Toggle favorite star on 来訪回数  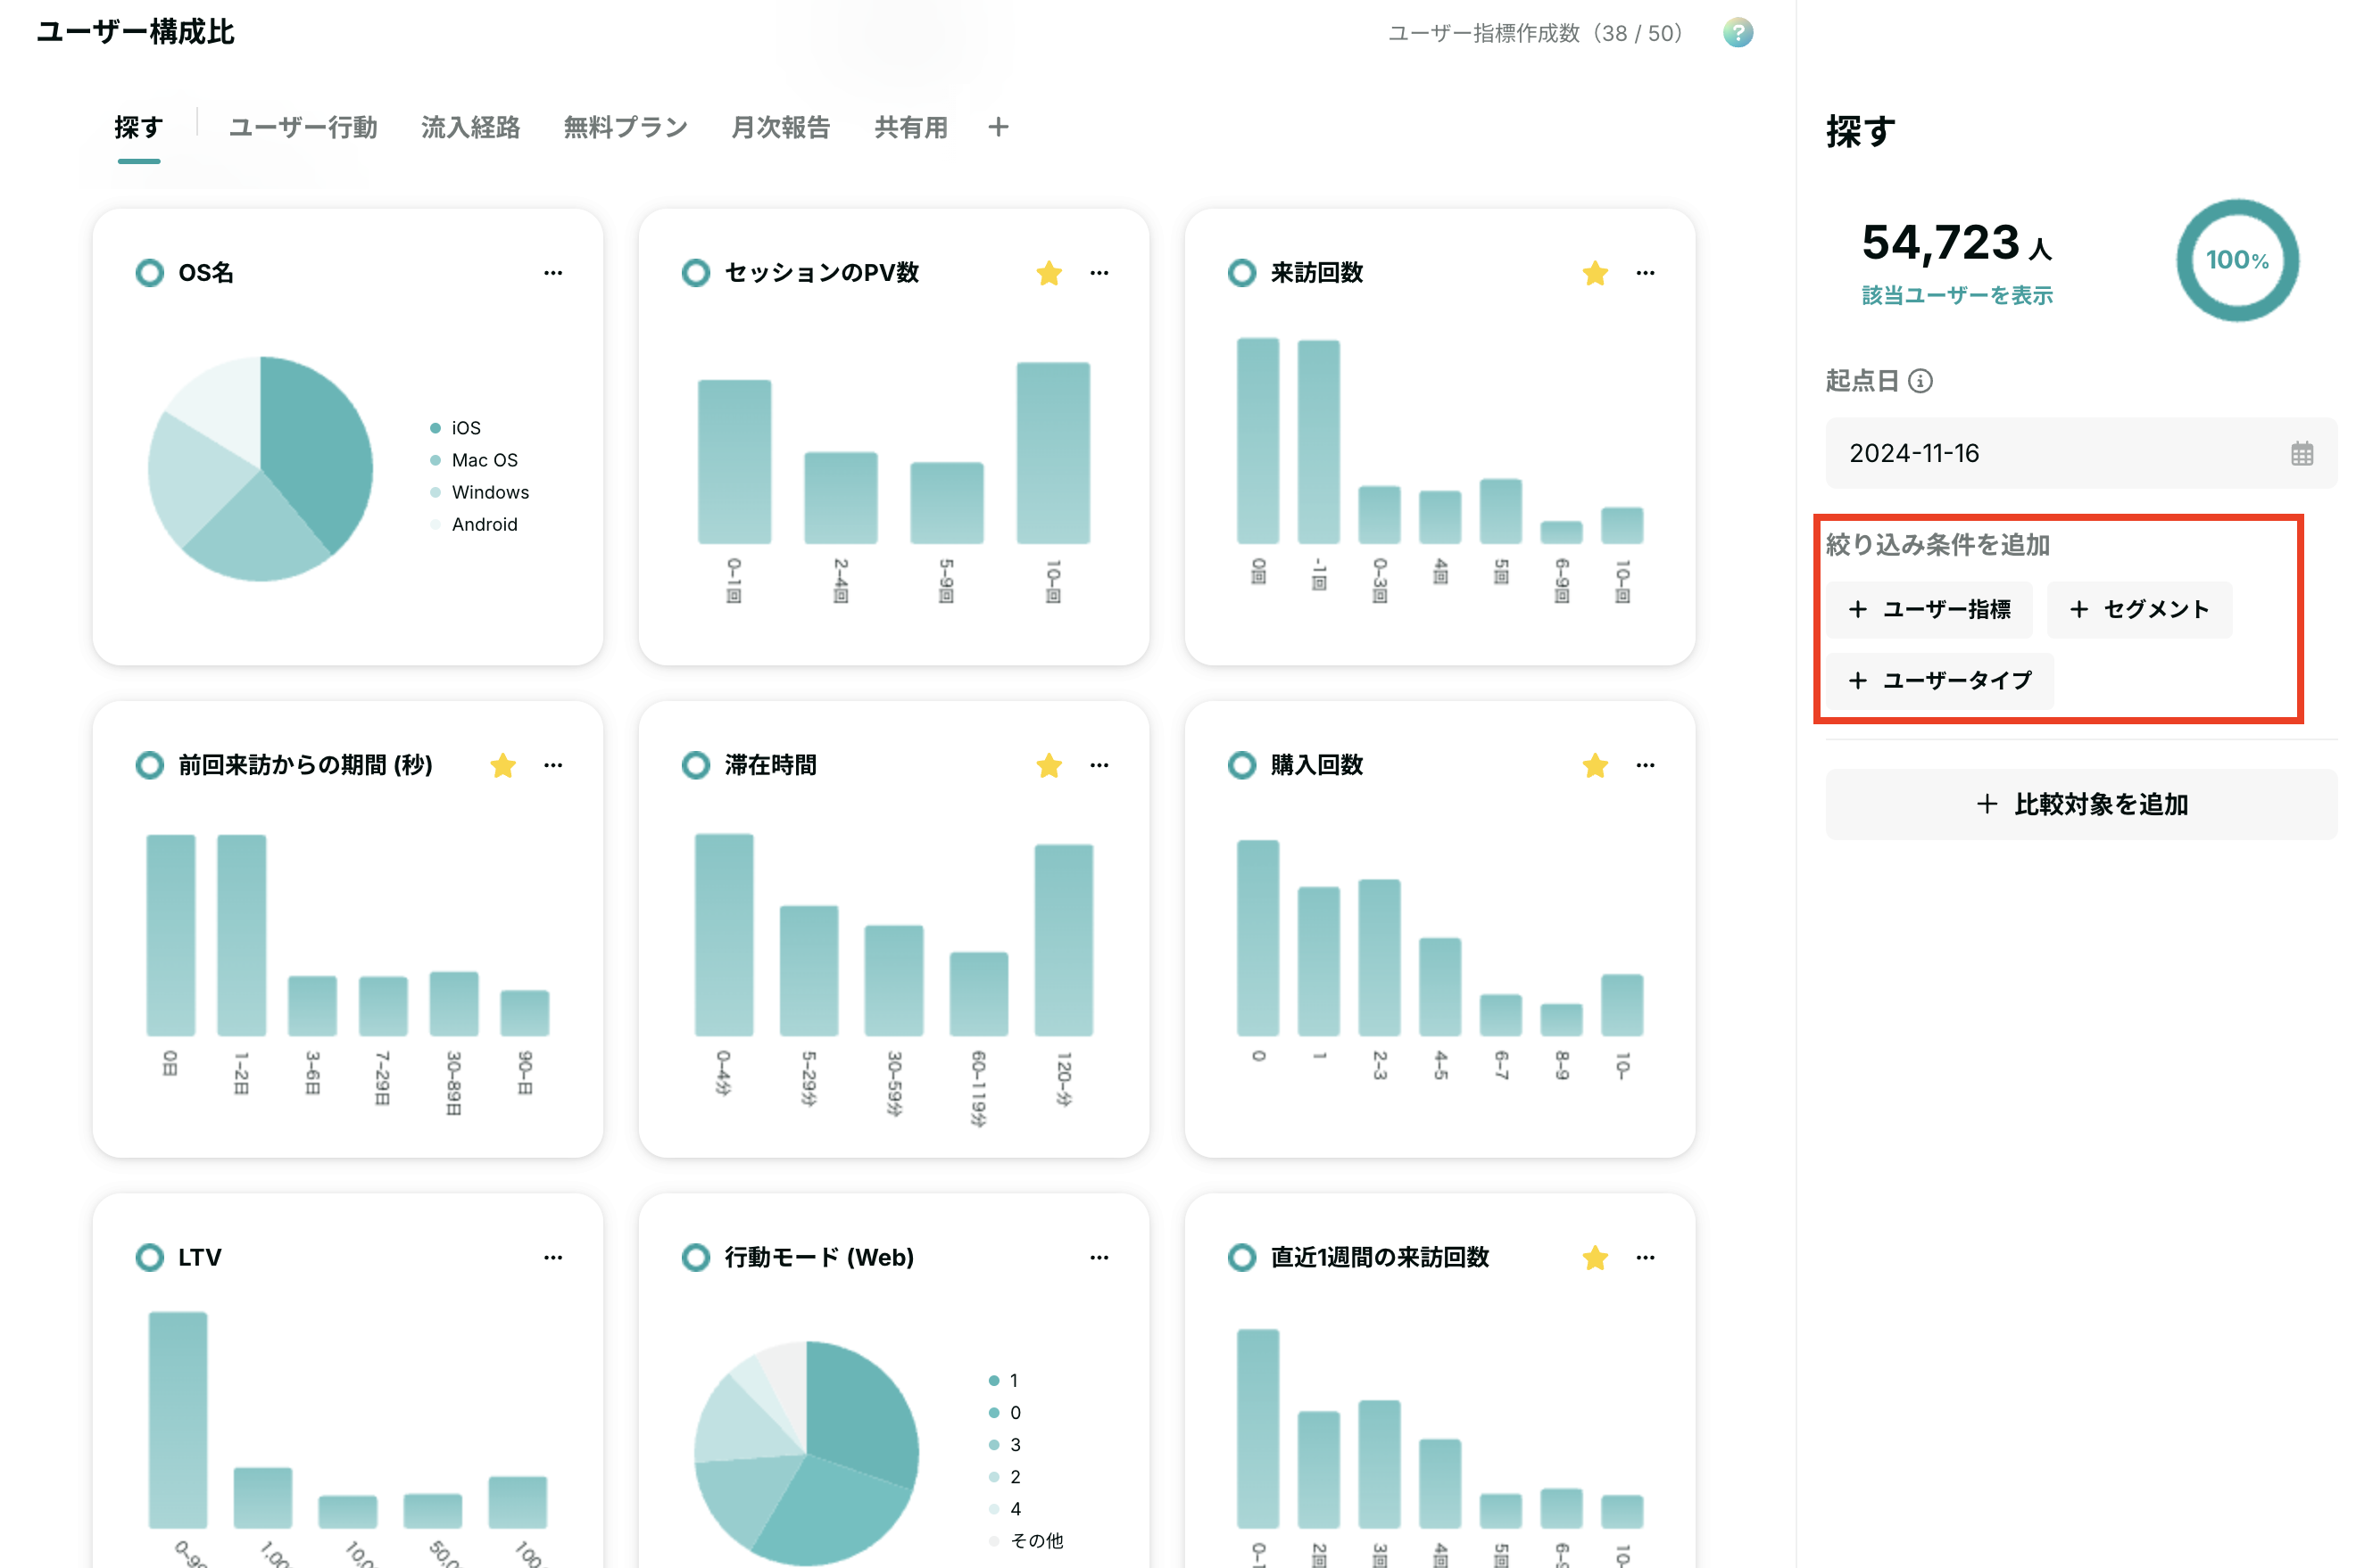coord(1596,273)
